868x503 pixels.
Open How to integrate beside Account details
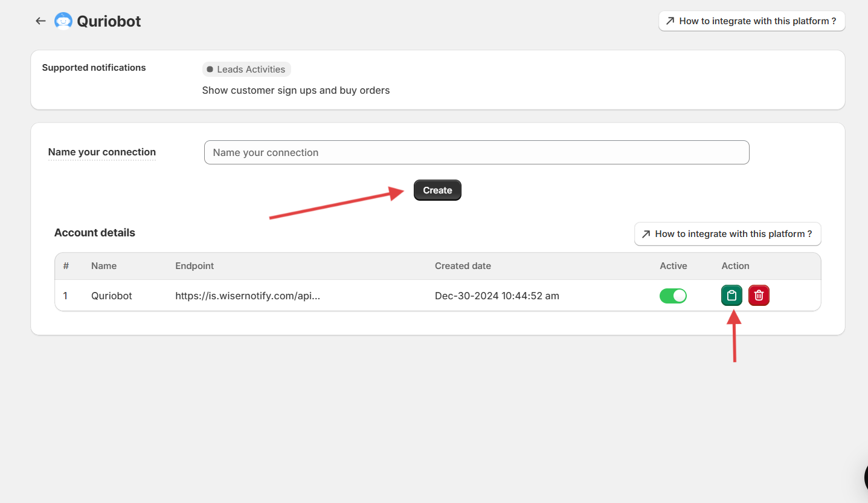(x=727, y=234)
